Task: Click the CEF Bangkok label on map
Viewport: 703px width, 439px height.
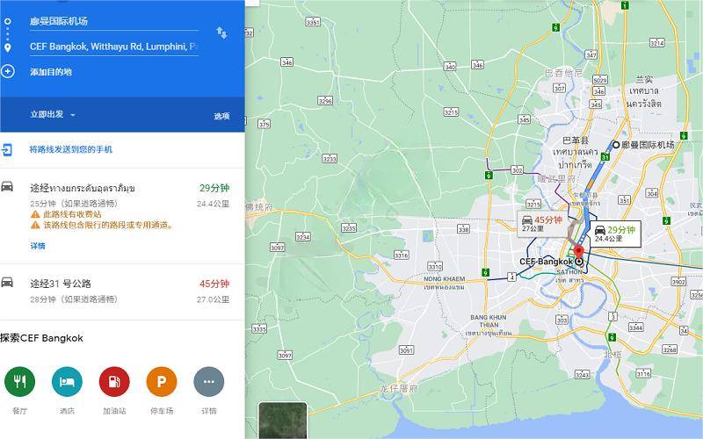Action: click(546, 262)
